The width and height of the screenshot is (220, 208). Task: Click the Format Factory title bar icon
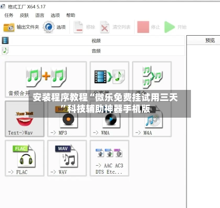tap(3, 7)
